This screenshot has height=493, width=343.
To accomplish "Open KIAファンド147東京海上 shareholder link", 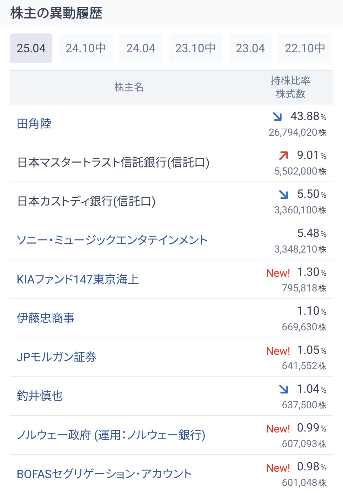I will point(78,279).
